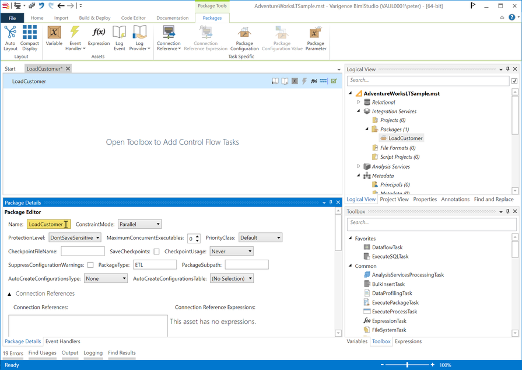Open the 19 Errors panel

click(13, 353)
